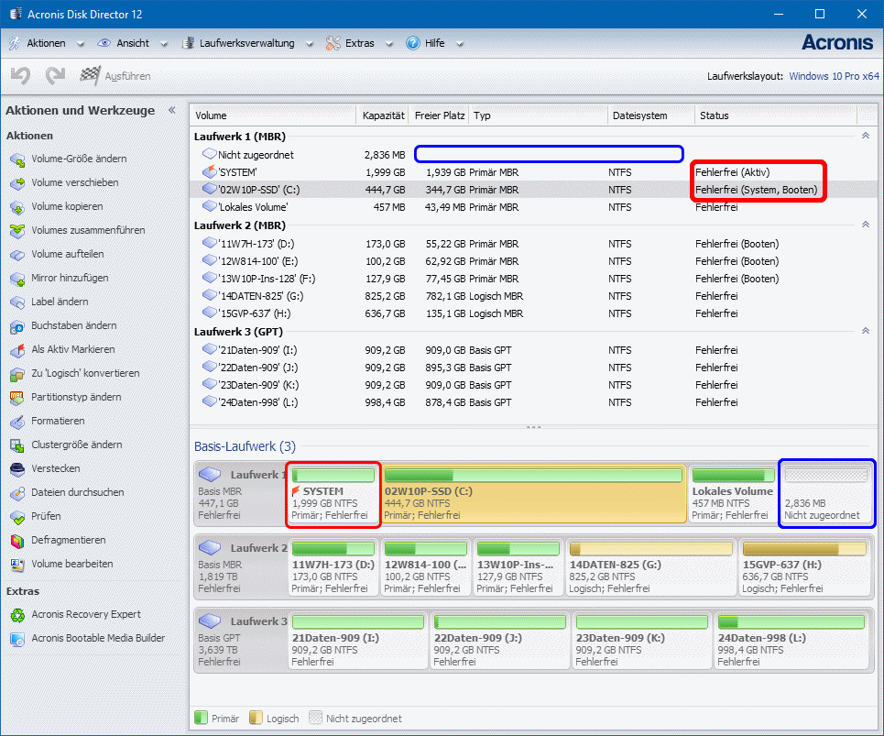Open the Laufwerksverwaltung menu
Viewport: 884px width, 736px height.
(246, 43)
